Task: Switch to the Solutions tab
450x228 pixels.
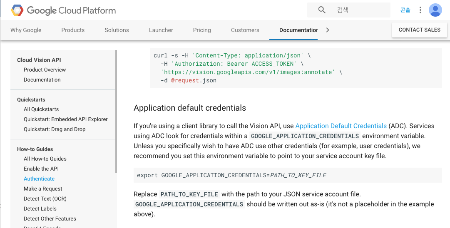Action: click(x=117, y=30)
